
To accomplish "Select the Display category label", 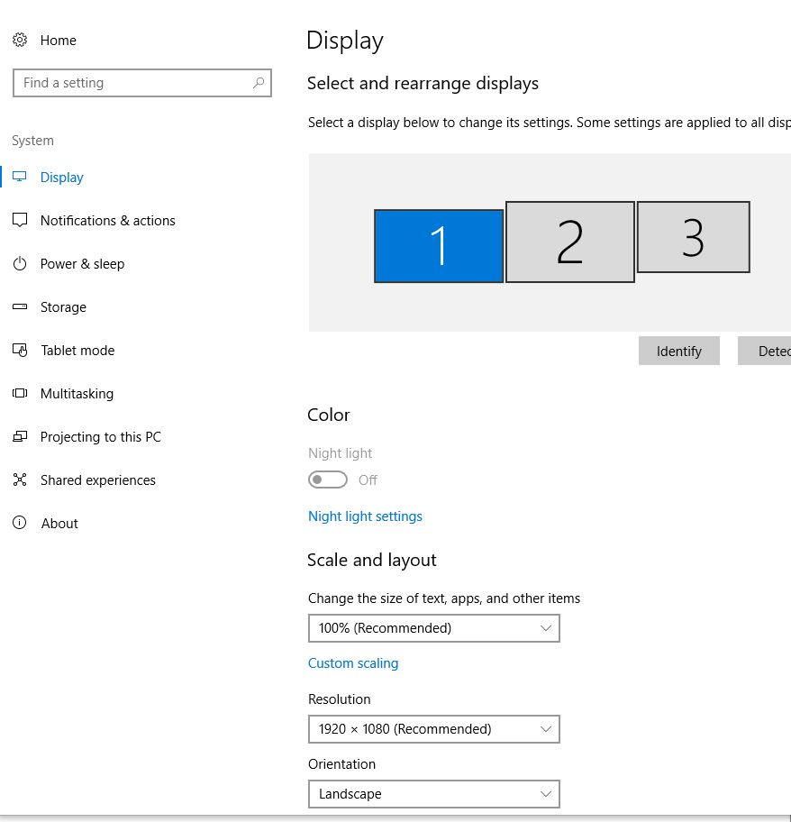I will tap(62, 178).
